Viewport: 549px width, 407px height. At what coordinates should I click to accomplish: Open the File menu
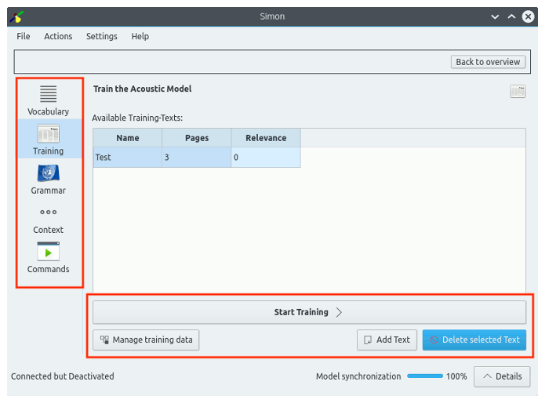[x=24, y=36]
